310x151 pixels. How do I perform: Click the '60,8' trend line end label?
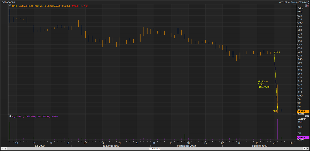point(275,111)
